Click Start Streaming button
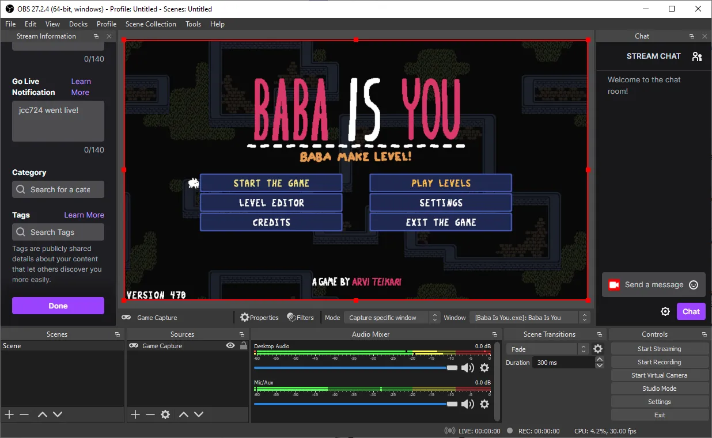Image resolution: width=712 pixels, height=438 pixels. (660, 349)
